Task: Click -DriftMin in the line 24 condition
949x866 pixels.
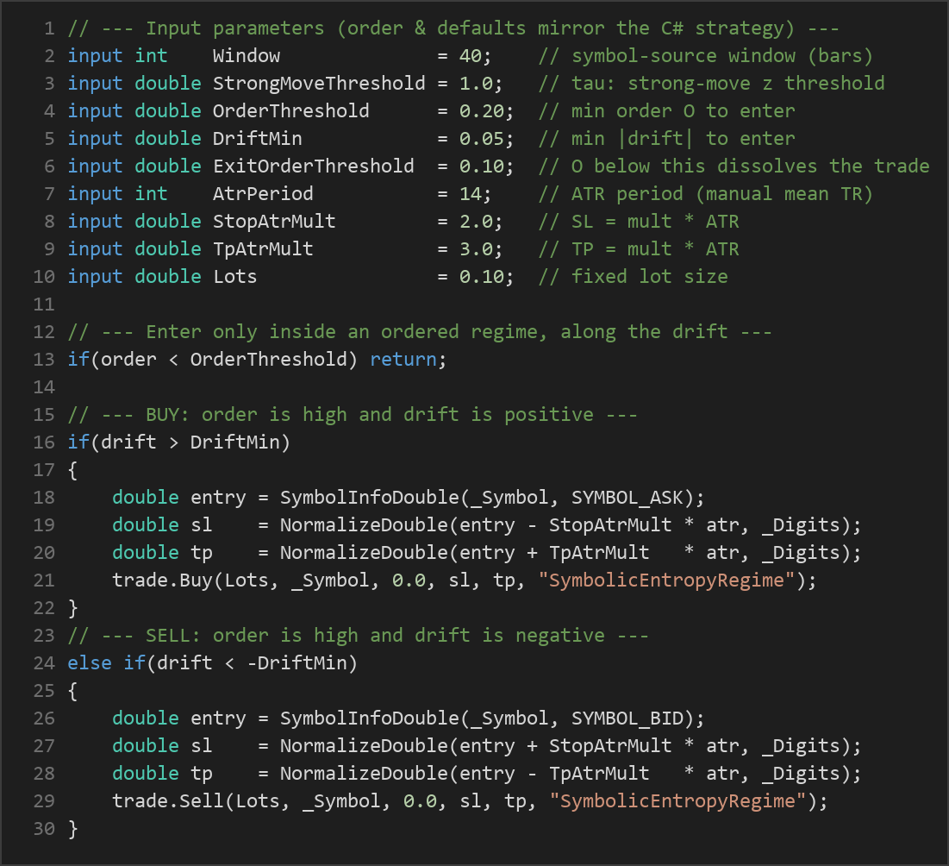Action: (x=297, y=662)
